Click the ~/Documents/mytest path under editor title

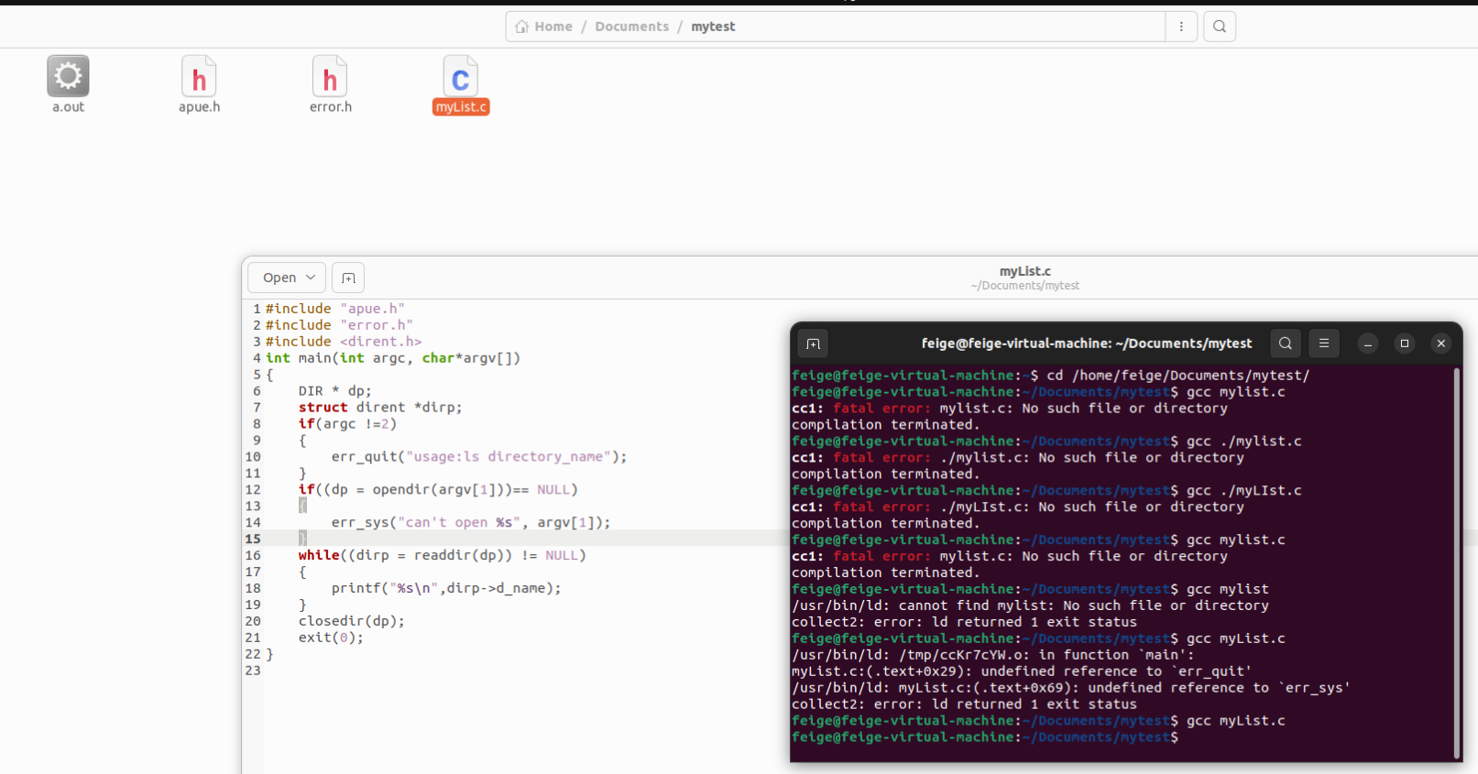tap(1025, 286)
